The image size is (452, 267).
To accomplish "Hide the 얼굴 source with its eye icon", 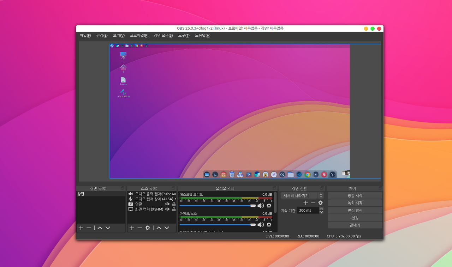I will (167, 204).
